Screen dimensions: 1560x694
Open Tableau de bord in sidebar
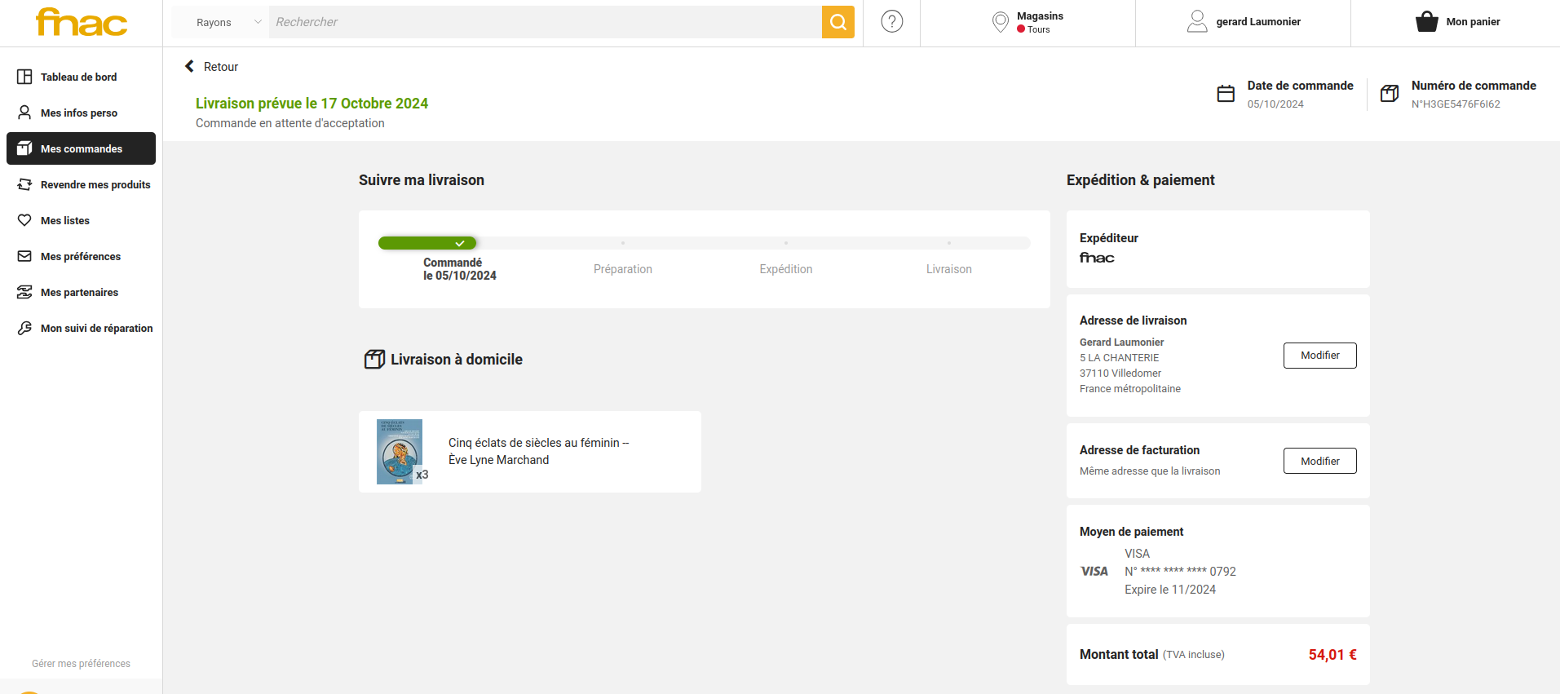(78, 77)
